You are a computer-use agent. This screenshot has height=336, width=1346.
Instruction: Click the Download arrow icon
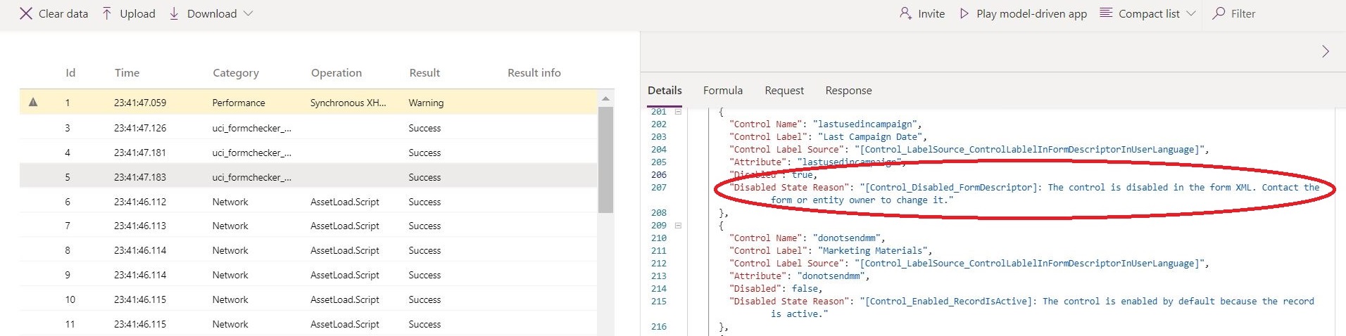(x=174, y=13)
